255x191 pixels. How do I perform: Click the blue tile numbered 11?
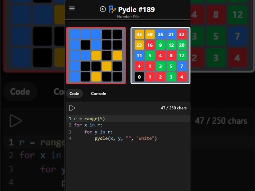pos(139,56)
